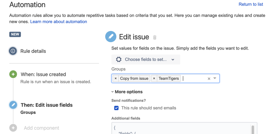272x134 pixels.
Task: Click the Rule details info icon
Action: tap(13, 51)
